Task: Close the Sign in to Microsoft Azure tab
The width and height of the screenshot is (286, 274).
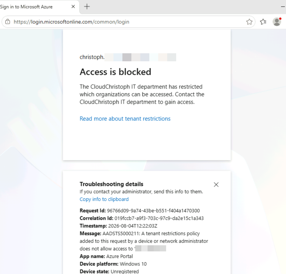Action: tap(73, 7)
